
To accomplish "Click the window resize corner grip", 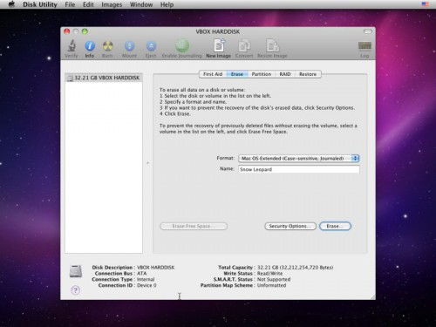I will click(372, 296).
